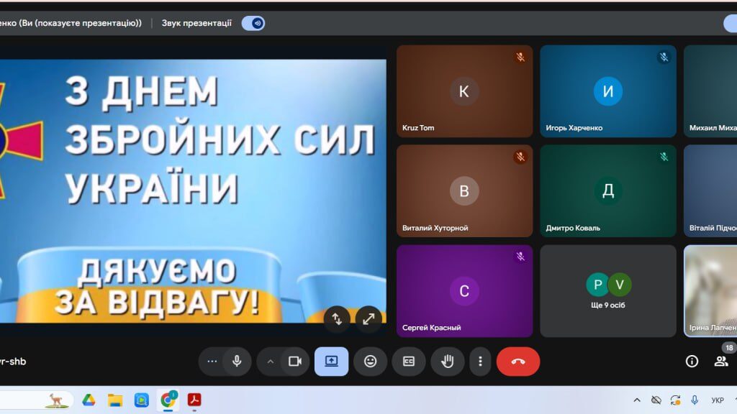The image size is (737, 414).
Task: Expand the presentation to fullscreen
Action: 369,319
